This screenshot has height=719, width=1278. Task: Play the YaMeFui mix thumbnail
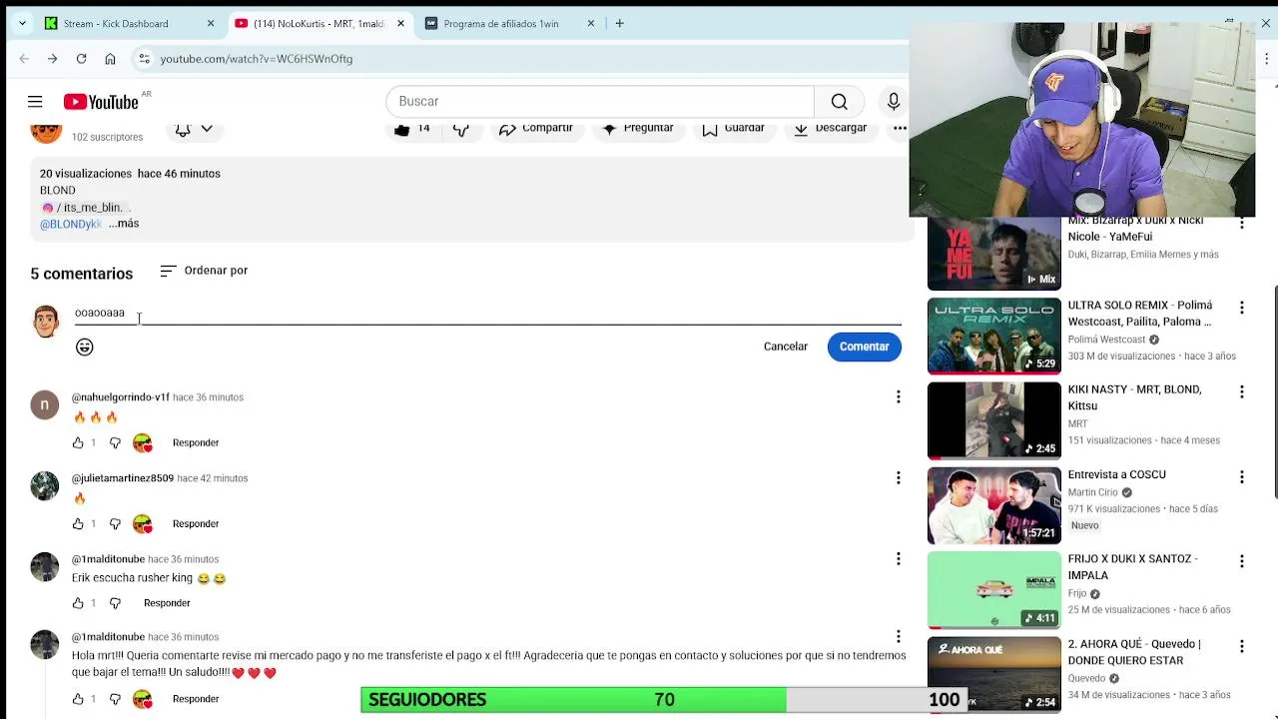(994, 254)
